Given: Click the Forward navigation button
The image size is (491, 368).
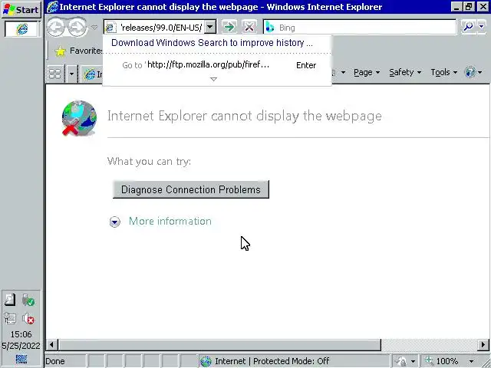Looking at the screenshot, I should coord(77,28).
